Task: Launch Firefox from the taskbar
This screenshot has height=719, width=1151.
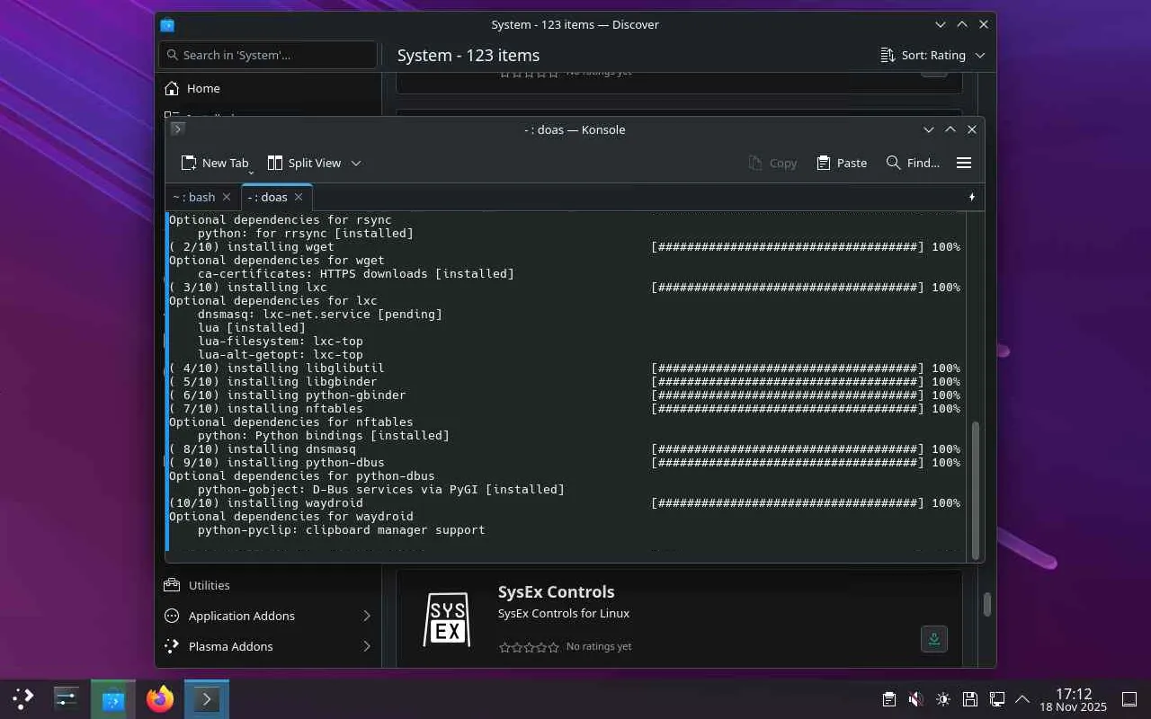Action: [x=160, y=698]
